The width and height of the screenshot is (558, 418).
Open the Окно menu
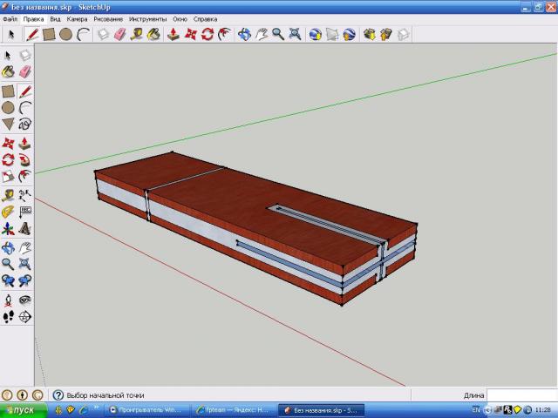click(x=180, y=19)
